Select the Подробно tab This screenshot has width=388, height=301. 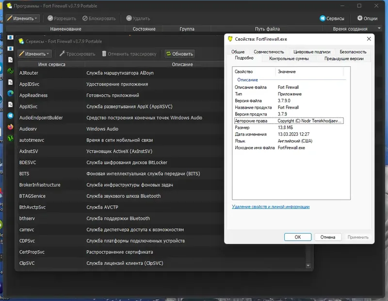pyautogui.click(x=244, y=58)
